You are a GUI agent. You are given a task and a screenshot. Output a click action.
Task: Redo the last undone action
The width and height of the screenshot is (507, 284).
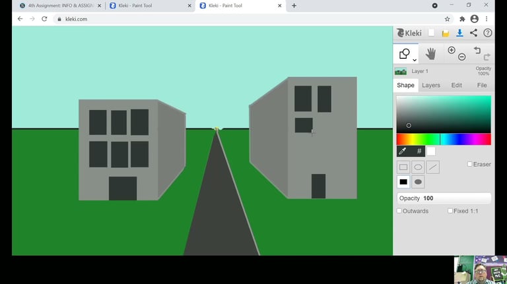coord(487,57)
